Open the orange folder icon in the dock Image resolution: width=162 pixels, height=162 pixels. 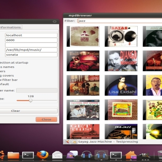pos(13,155)
